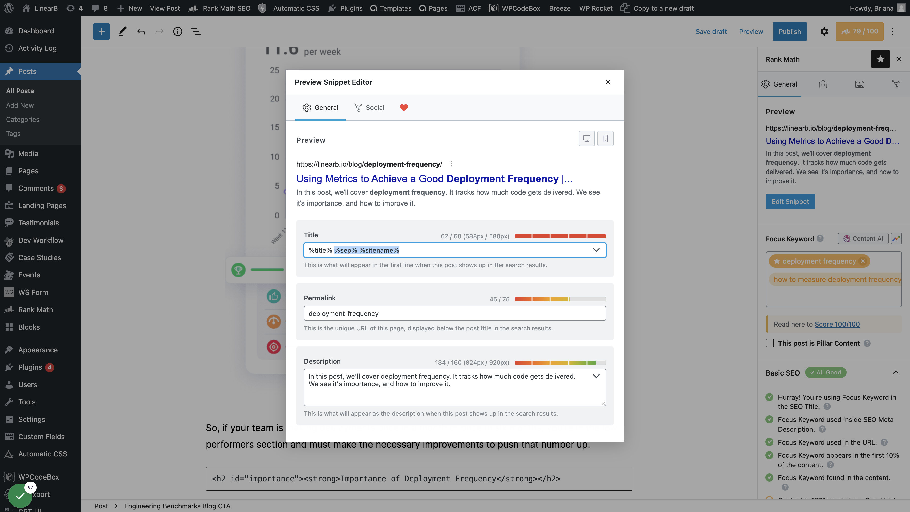Image resolution: width=910 pixels, height=512 pixels.
Task: Click Edit Snippet button
Action: pyautogui.click(x=790, y=201)
